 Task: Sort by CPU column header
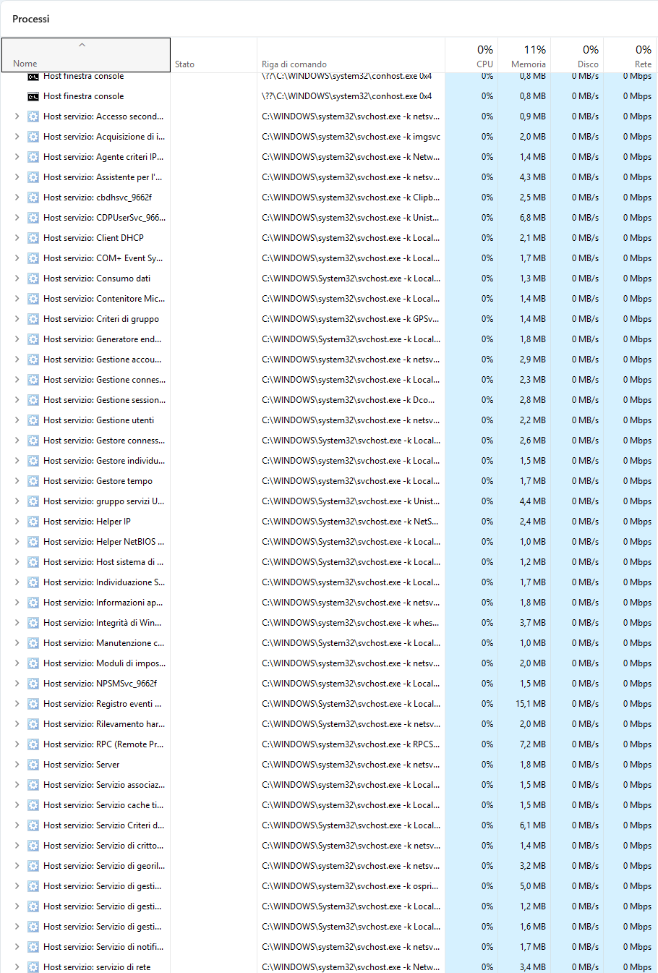click(x=471, y=55)
